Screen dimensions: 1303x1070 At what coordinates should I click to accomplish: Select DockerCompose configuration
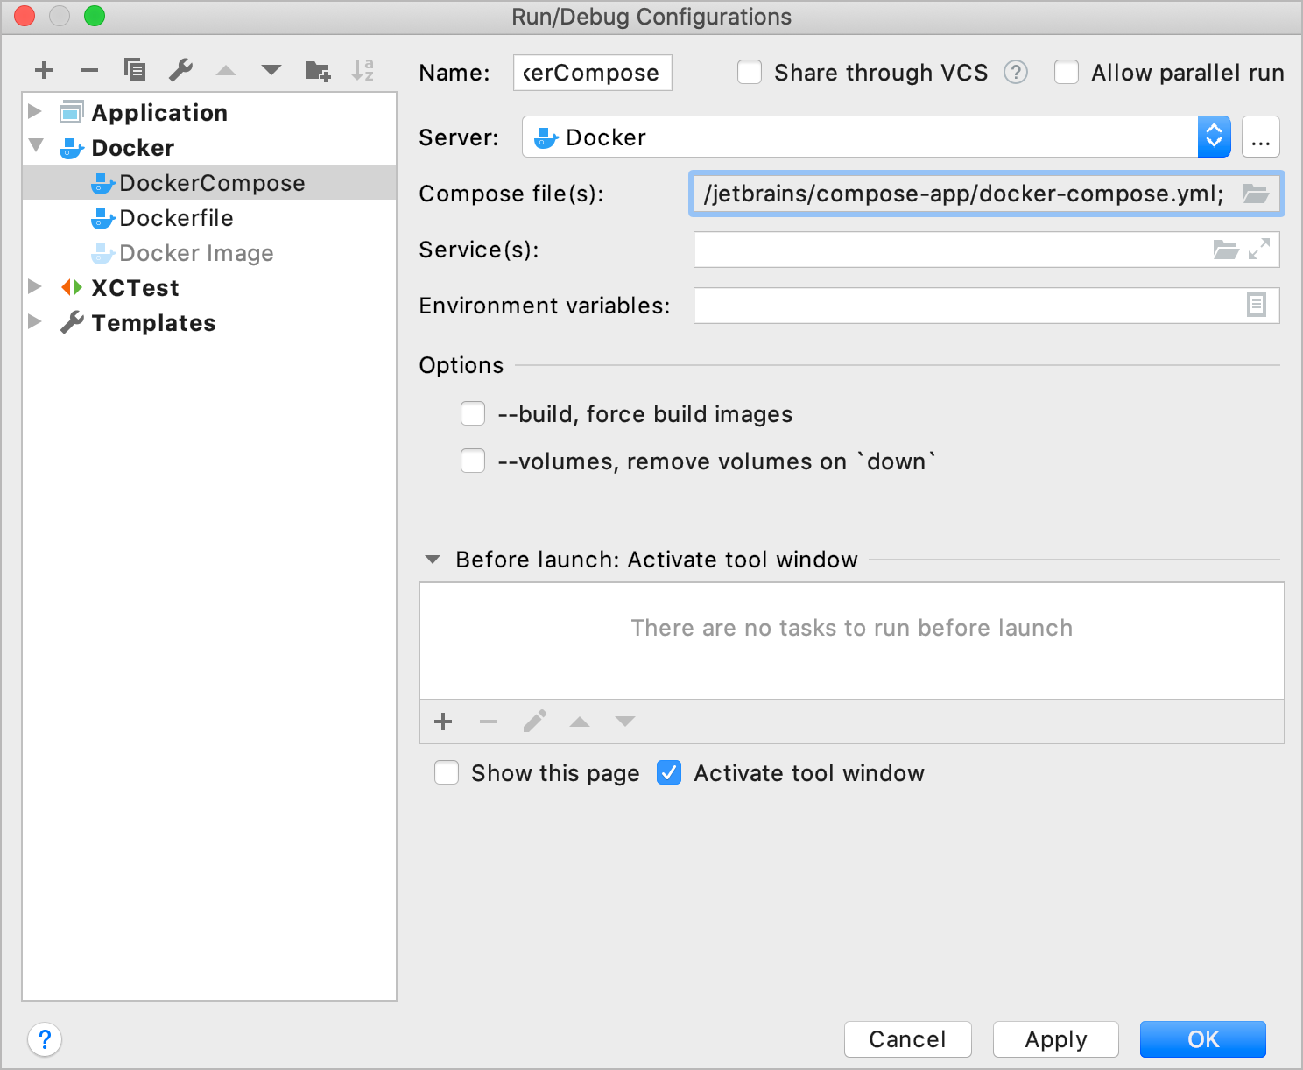click(209, 182)
